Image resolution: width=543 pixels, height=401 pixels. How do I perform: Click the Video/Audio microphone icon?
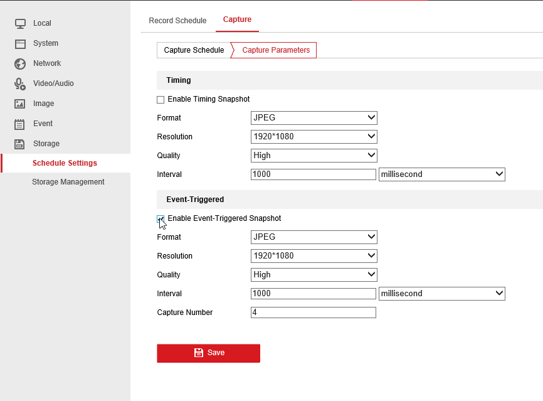point(20,83)
